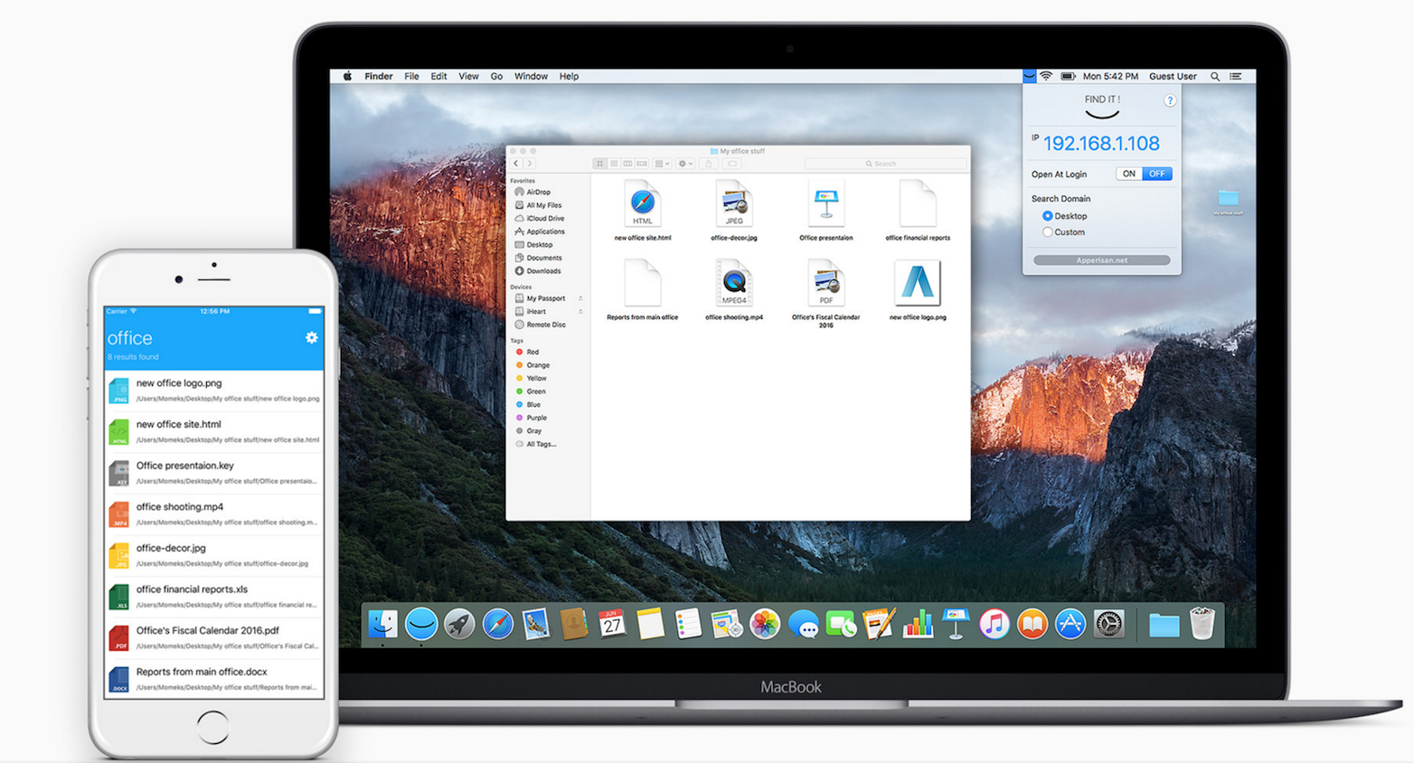
Task: Switch Finder to icon view
Action: point(599,164)
